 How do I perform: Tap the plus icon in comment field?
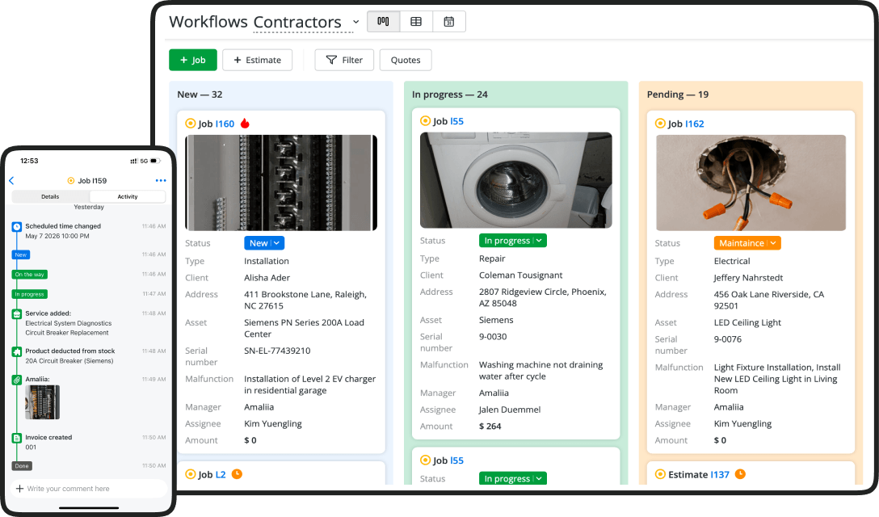[x=19, y=489]
